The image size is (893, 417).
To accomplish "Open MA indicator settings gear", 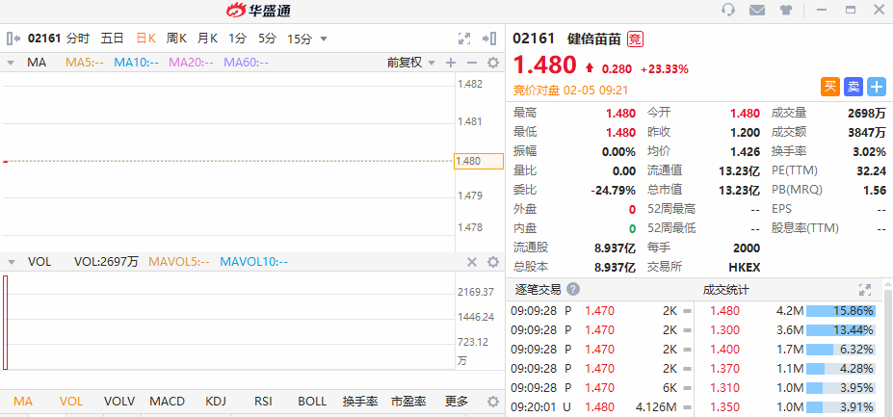I will coord(493,63).
